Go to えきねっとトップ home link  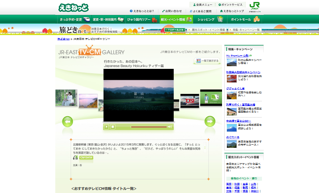click(x=232, y=11)
